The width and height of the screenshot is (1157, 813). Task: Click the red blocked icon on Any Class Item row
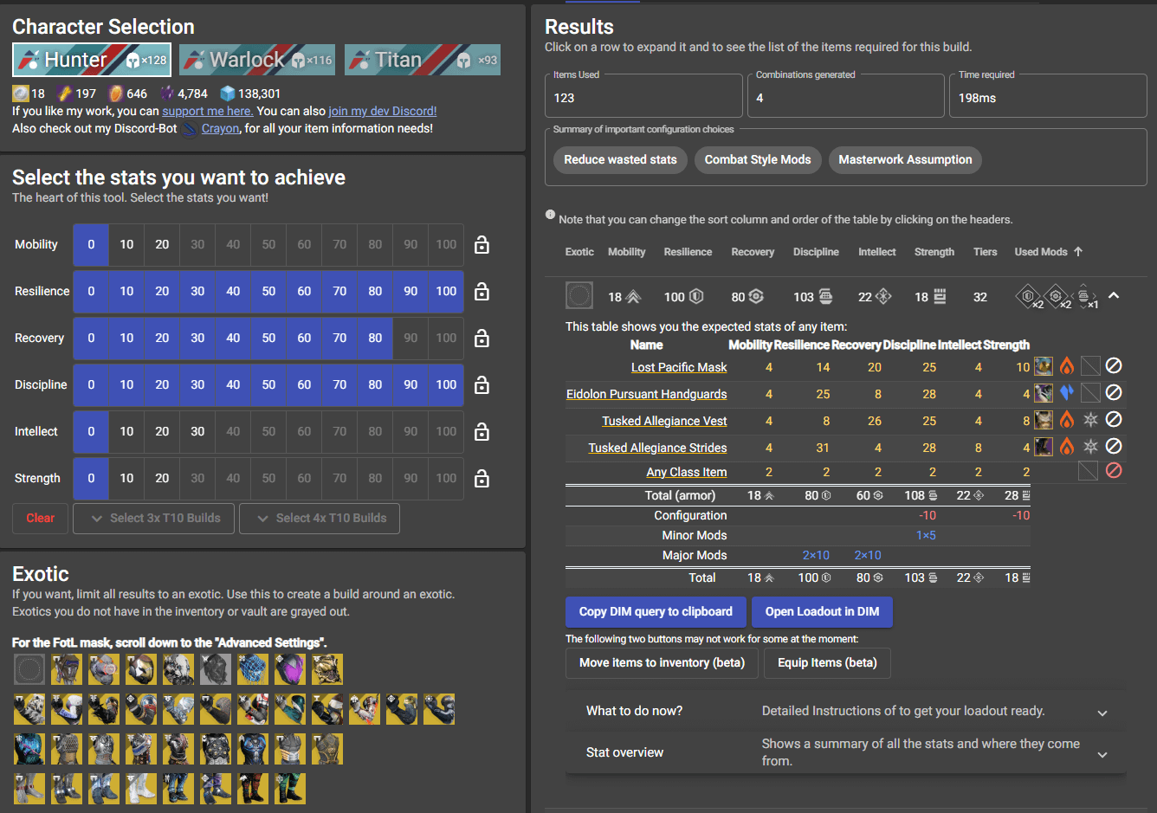tap(1114, 470)
